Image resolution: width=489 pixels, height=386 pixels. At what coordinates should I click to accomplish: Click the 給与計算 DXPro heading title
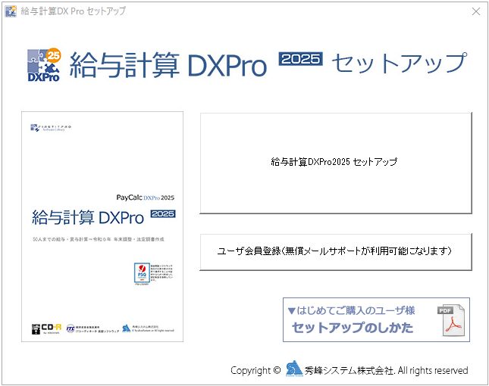[x=168, y=65]
